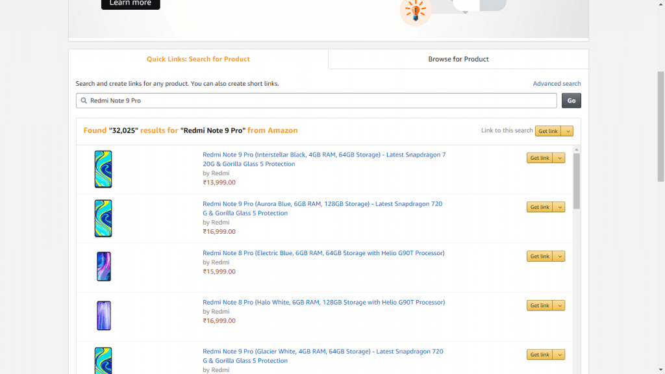Click the Go search button
This screenshot has height=374, width=665.
coord(571,101)
